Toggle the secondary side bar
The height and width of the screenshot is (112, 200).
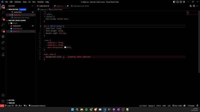pyautogui.click(x=181, y=2)
